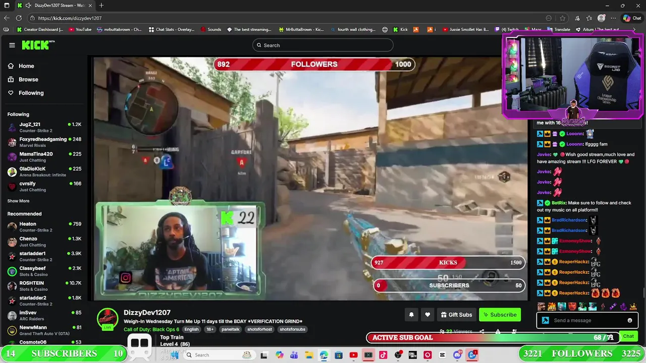The width and height of the screenshot is (646, 363).
Task: Open ROSHTEIN recommended channel
Action: click(x=44, y=286)
